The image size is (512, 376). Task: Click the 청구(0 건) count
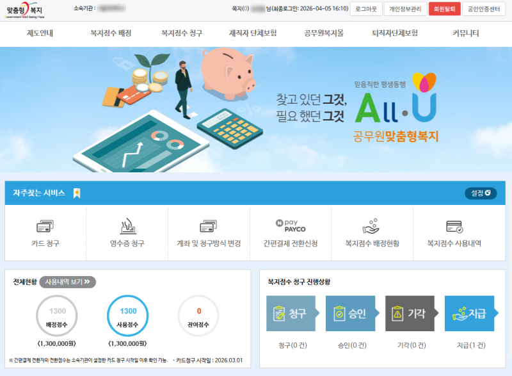(x=292, y=345)
